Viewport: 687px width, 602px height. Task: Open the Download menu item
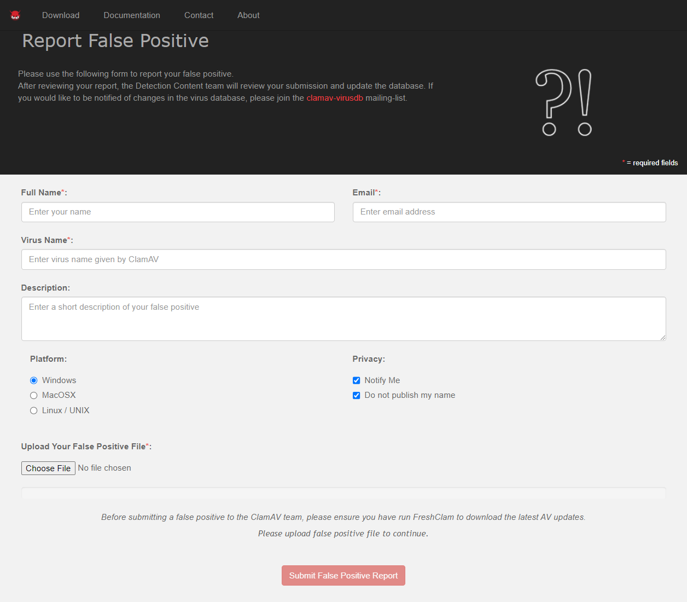pyautogui.click(x=60, y=15)
